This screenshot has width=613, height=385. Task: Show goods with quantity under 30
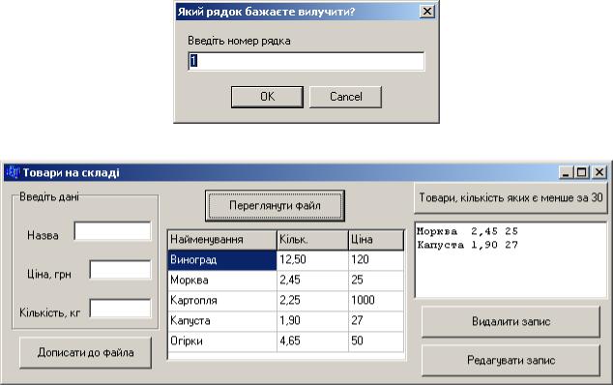[x=511, y=197]
